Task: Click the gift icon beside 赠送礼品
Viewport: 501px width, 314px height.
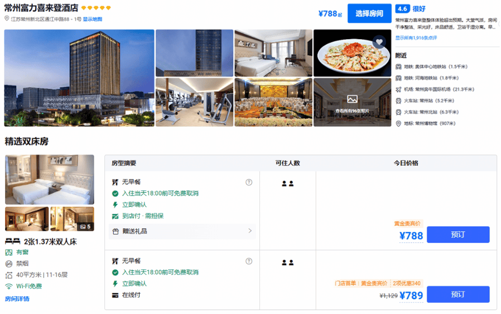Action: (x=115, y=231)
